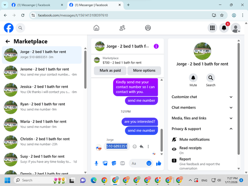
Task: Open the Friends icon in top navigation
Action: pyautogui.click(x=122, y=28)
